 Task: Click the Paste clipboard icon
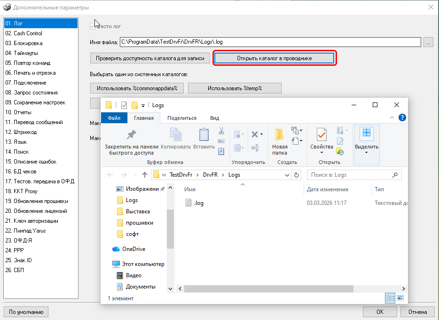pyautogui.click(x=204, y=135)
